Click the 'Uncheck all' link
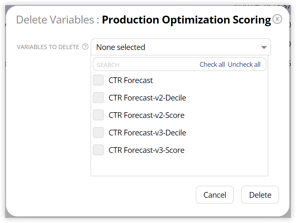The width and height of the screenshot is (296, 223). point(244,64)
